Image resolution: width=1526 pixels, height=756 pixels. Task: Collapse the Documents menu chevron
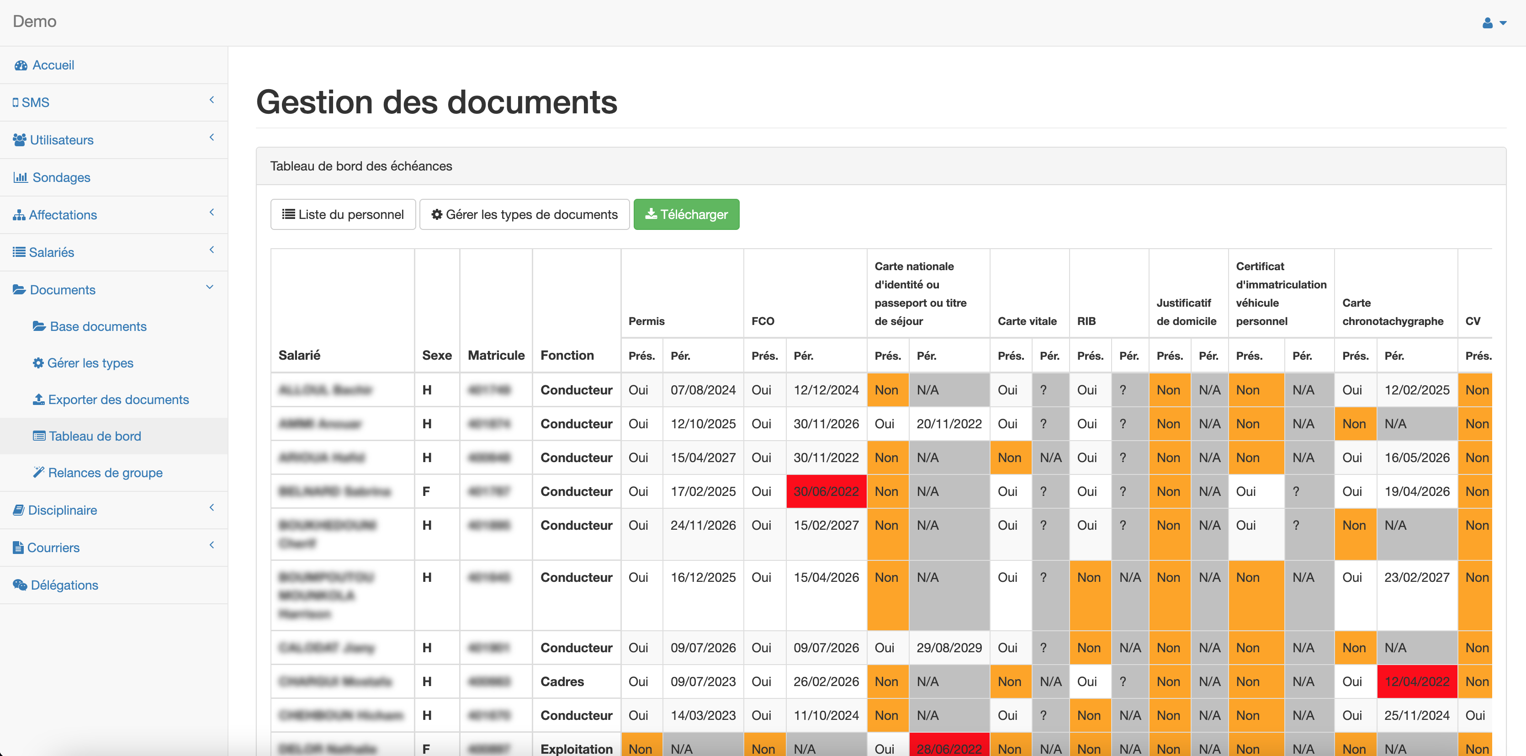210,287
